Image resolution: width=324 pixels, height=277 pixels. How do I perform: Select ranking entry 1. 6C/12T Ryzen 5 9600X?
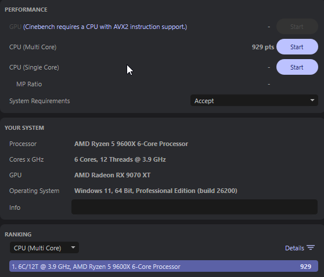pyautogui.click(x=164, y=266)
